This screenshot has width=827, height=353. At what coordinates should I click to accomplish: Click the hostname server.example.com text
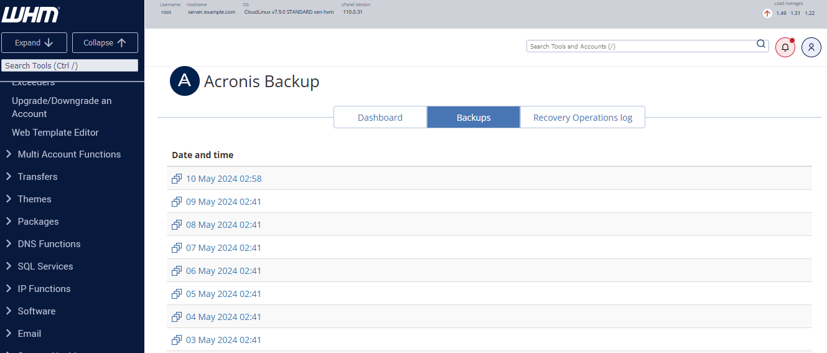(x=212, y=12)
